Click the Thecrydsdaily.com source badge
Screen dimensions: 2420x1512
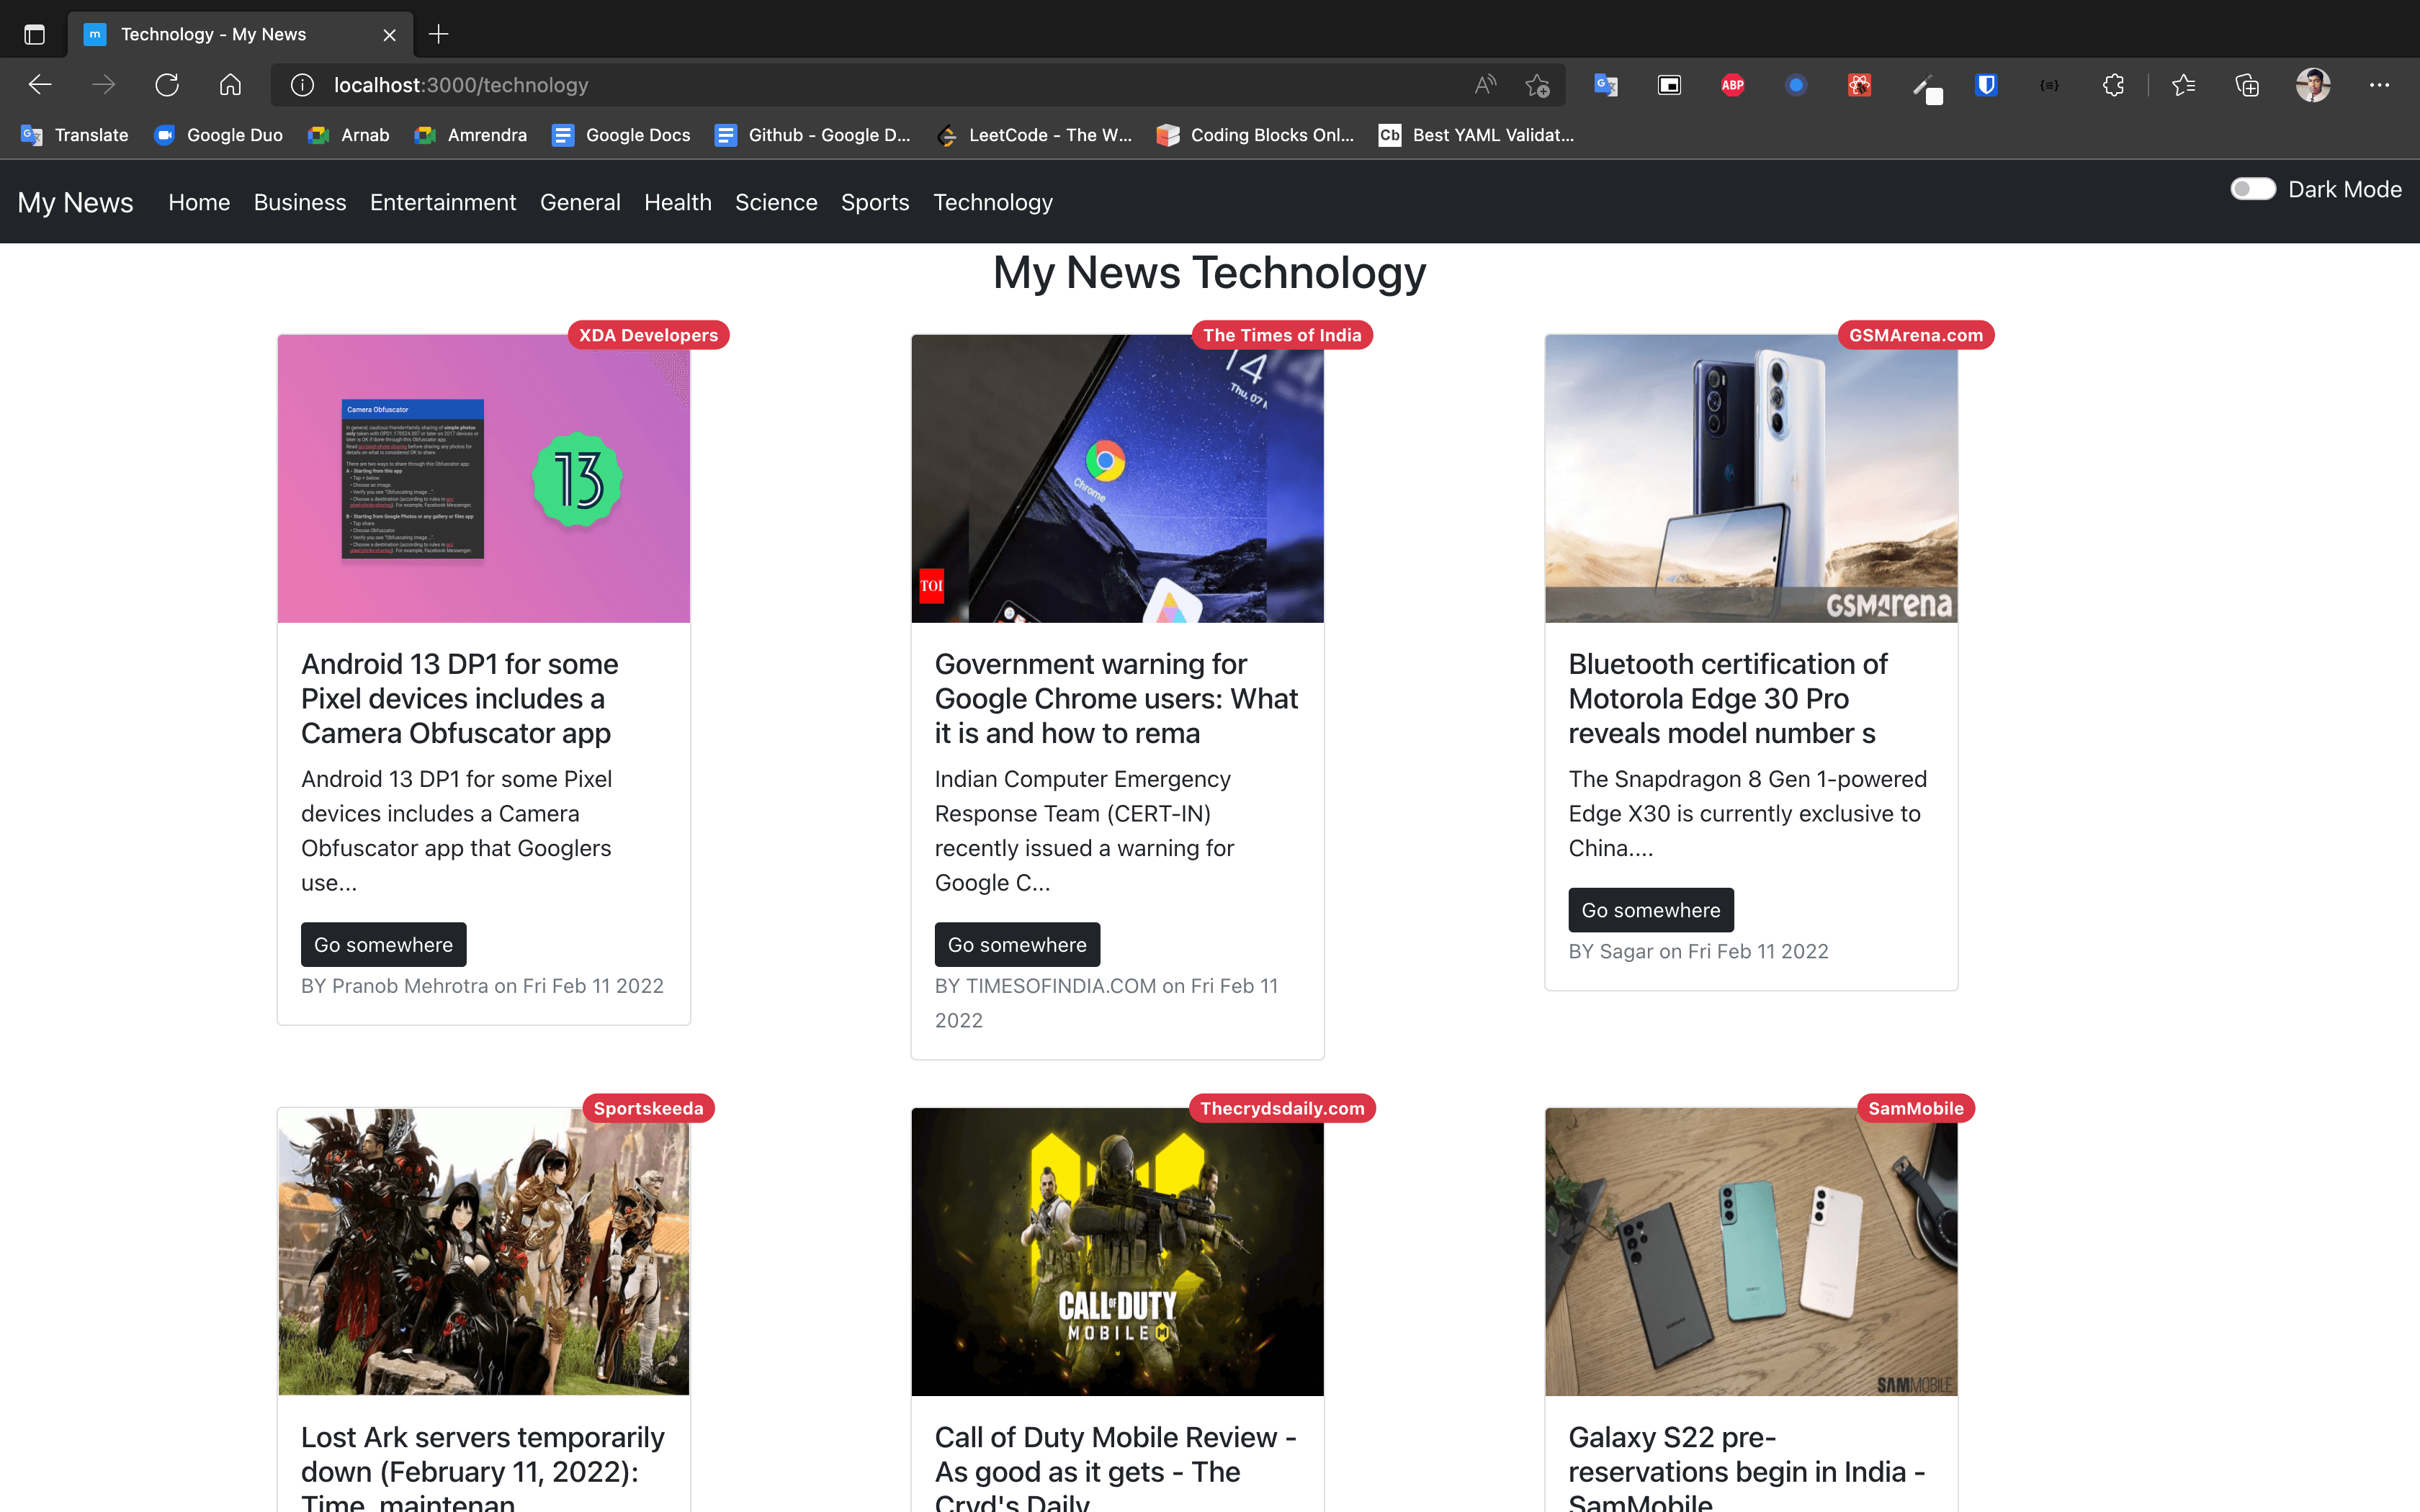(1282, 1108)
